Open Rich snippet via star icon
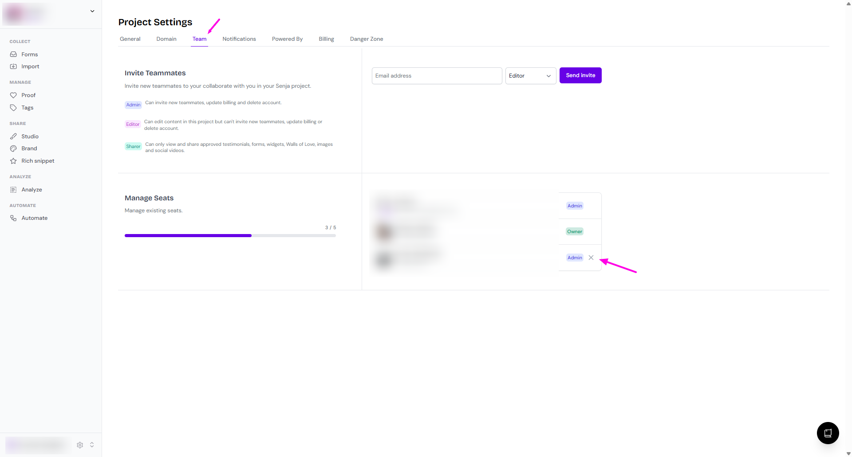Screen dimensions: 852x457 (x=13, y=161)
